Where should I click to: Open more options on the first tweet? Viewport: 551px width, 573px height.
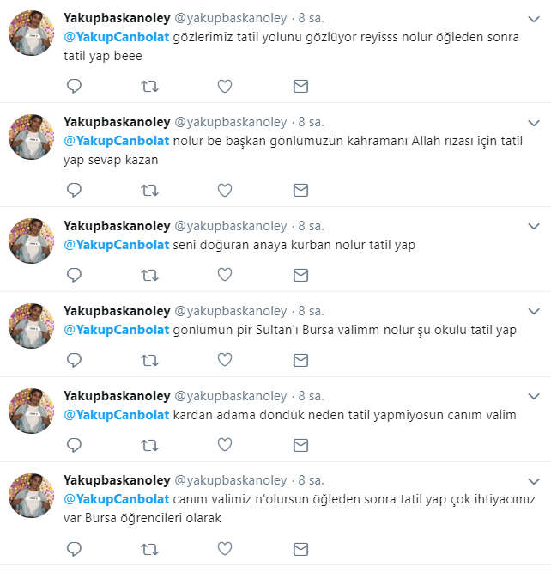pos(534,19)
